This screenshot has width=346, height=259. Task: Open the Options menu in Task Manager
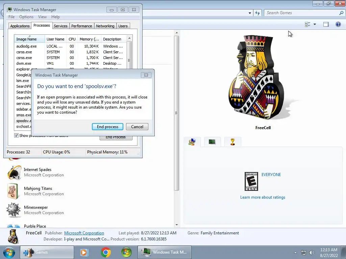pyautogui.click(x=26, y=17)
